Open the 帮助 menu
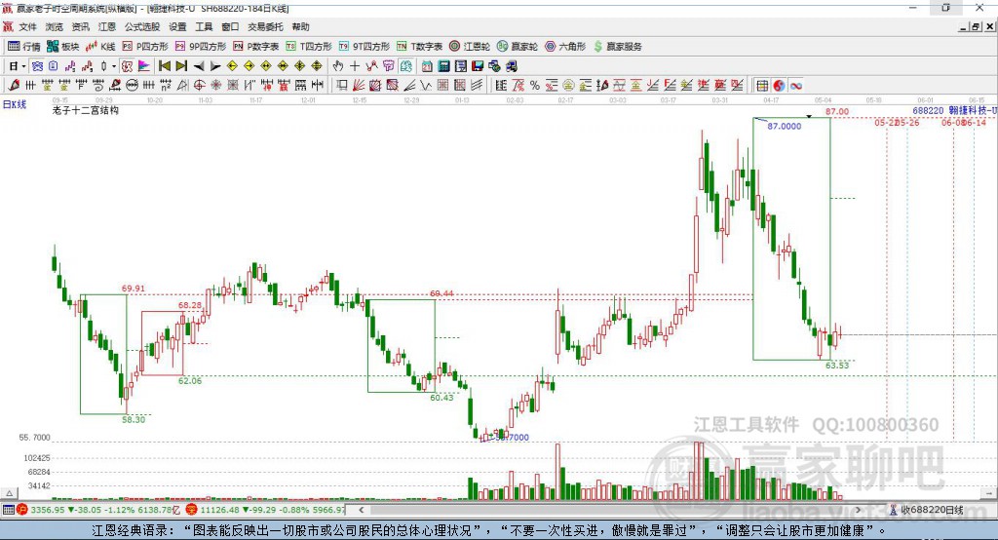998x540 pixels. pyautogui.click(x=300, y=26)
